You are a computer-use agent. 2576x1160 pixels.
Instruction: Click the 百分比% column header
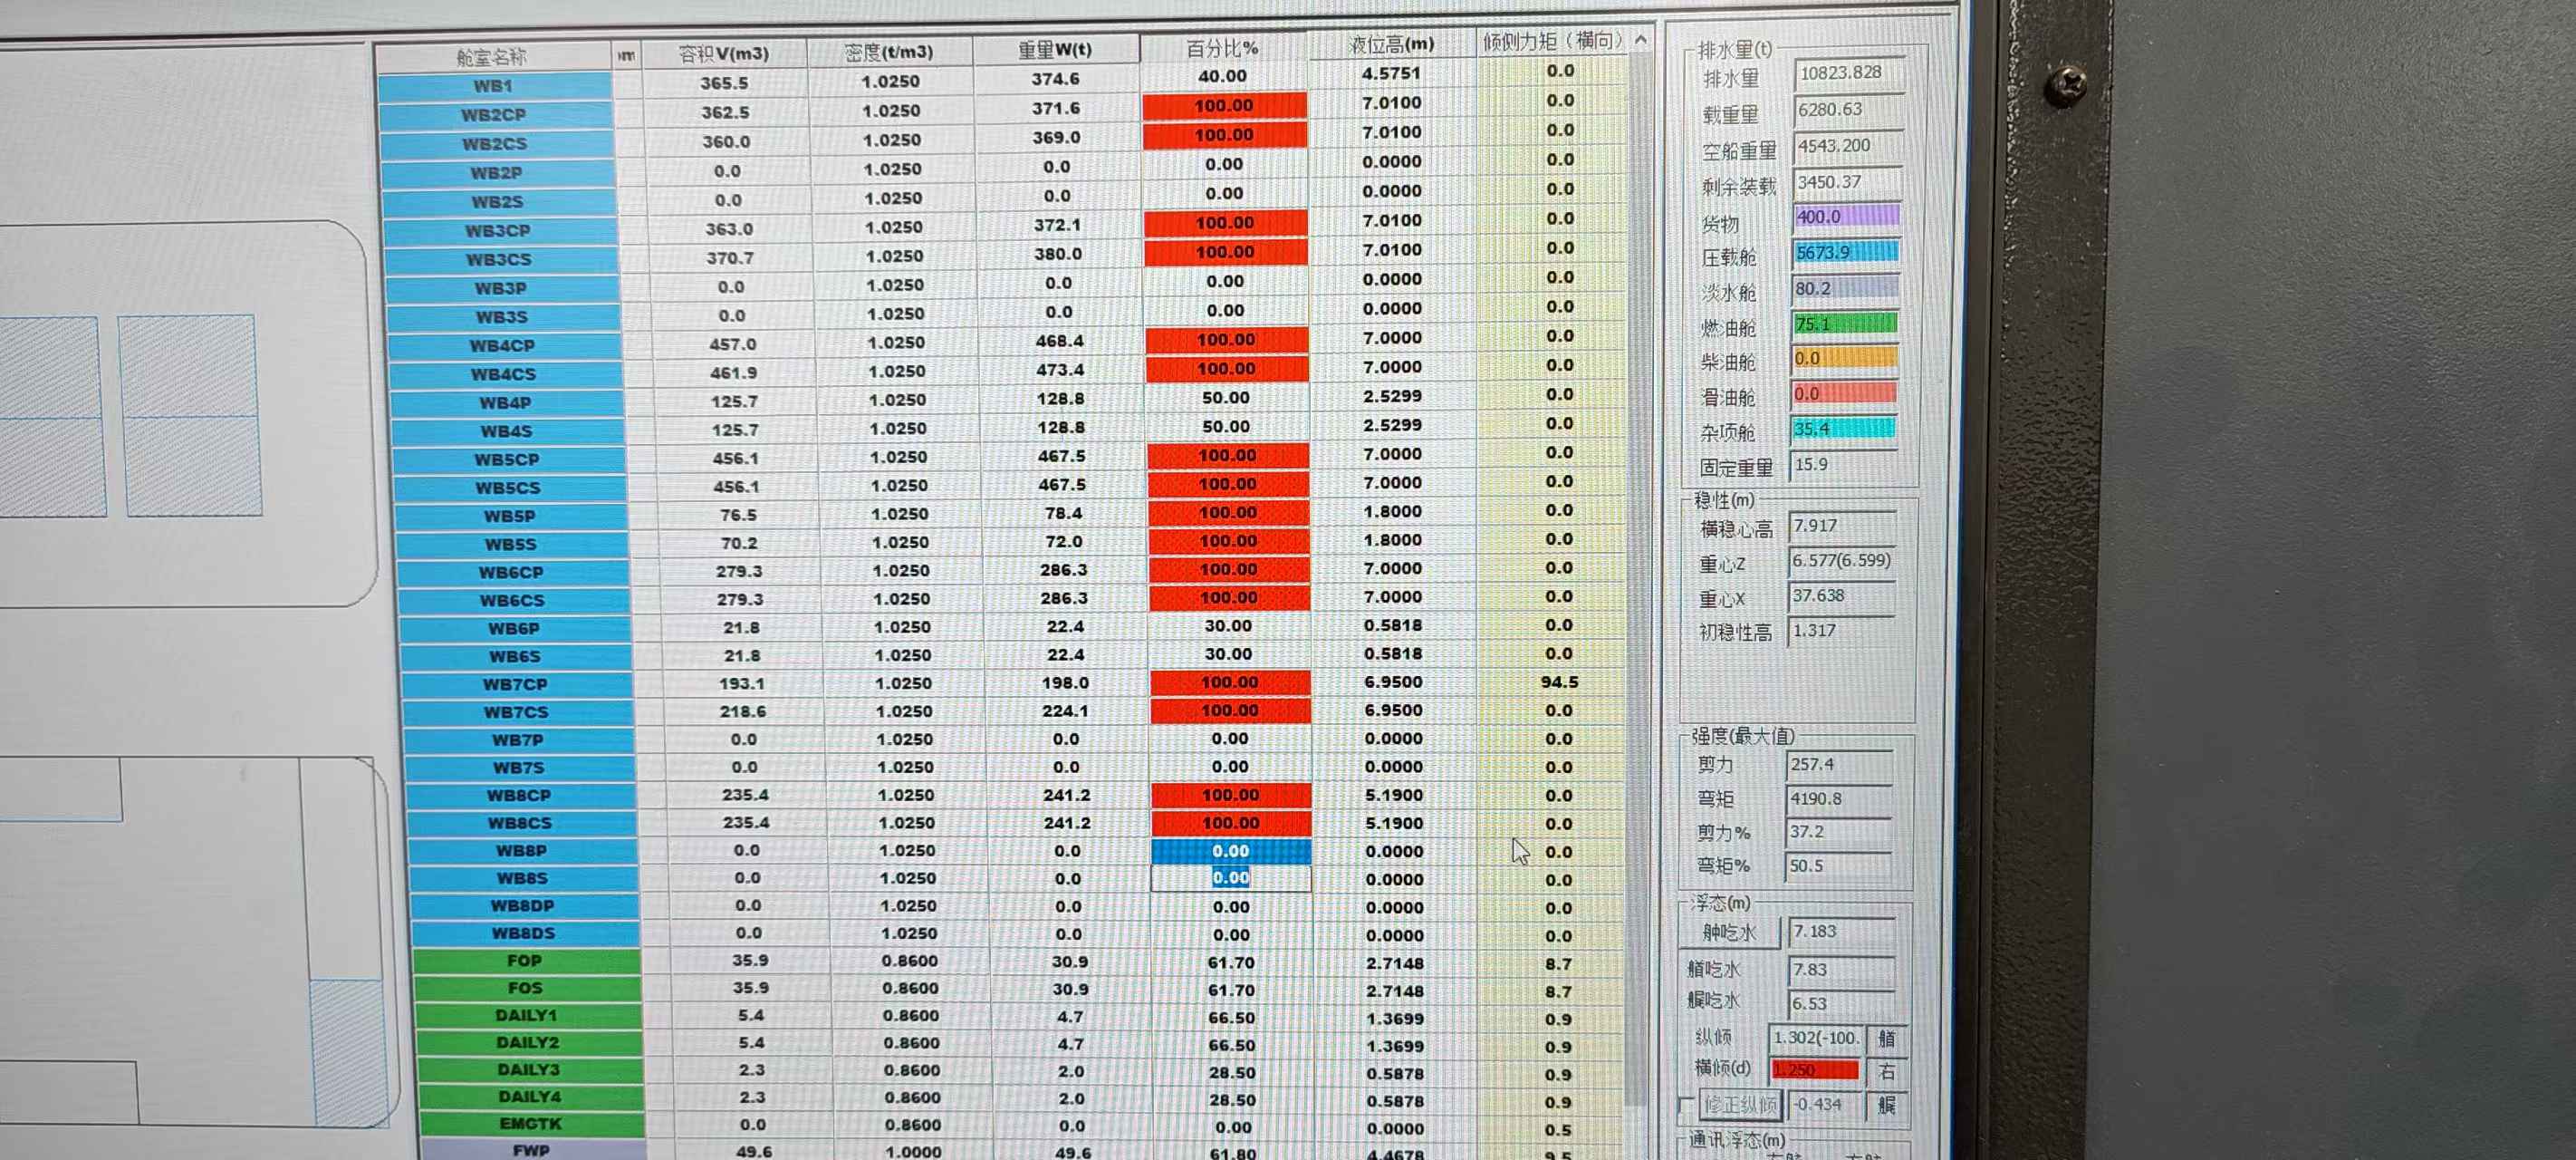pos(1222,48)
